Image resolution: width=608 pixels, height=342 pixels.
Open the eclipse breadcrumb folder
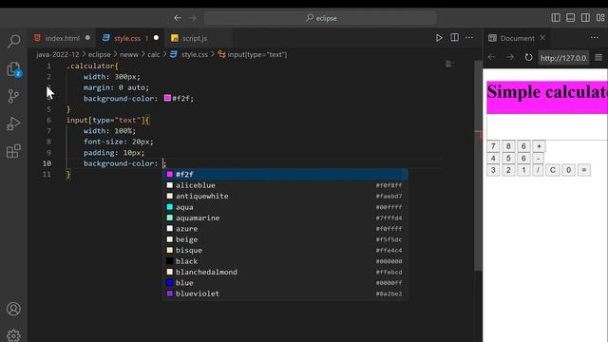coord(99,55)
